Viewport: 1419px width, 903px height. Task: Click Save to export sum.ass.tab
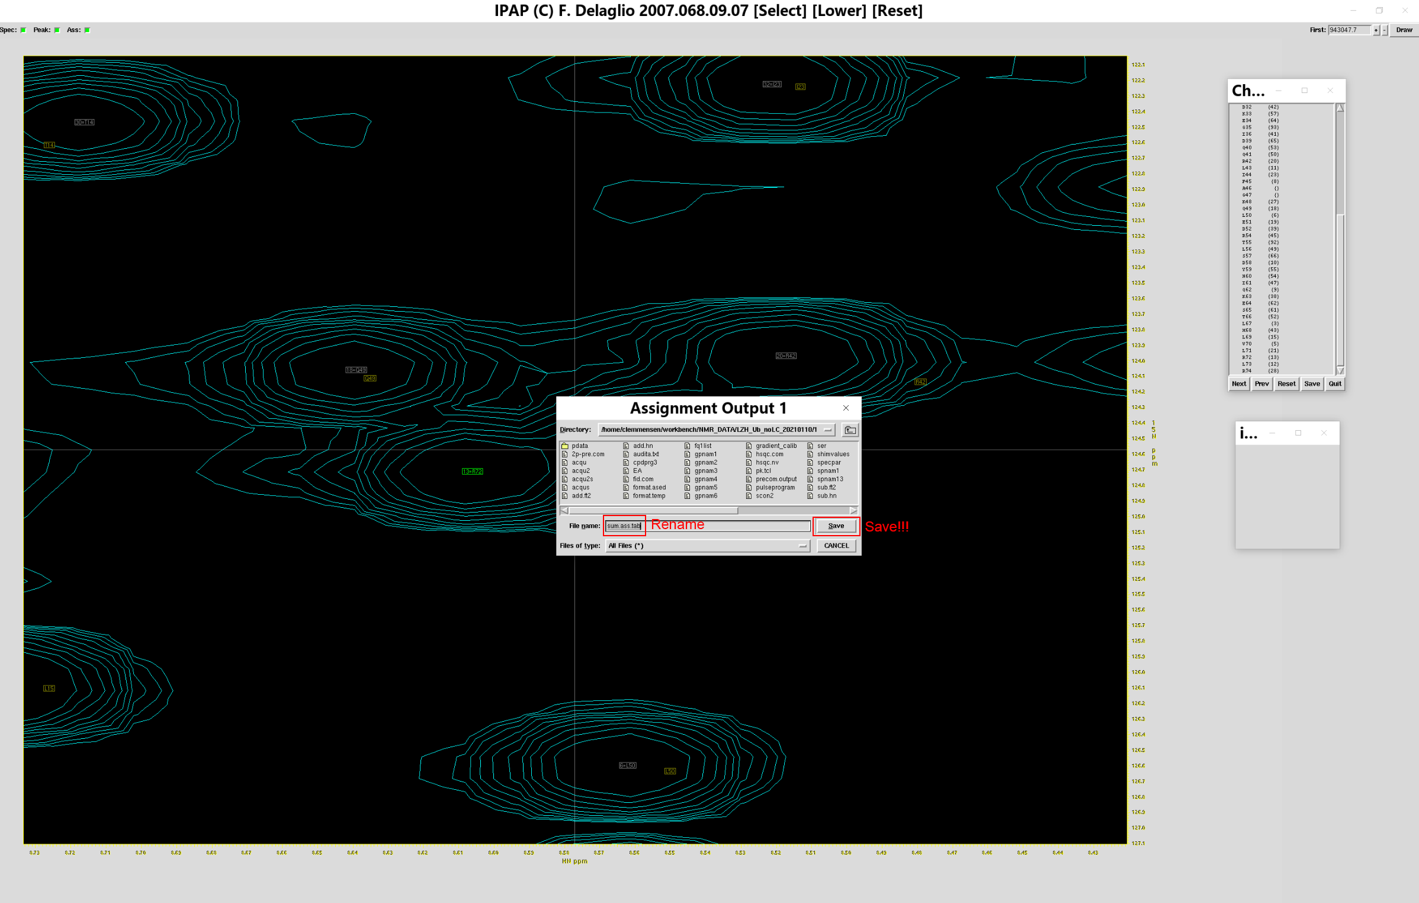pos(836,526)
